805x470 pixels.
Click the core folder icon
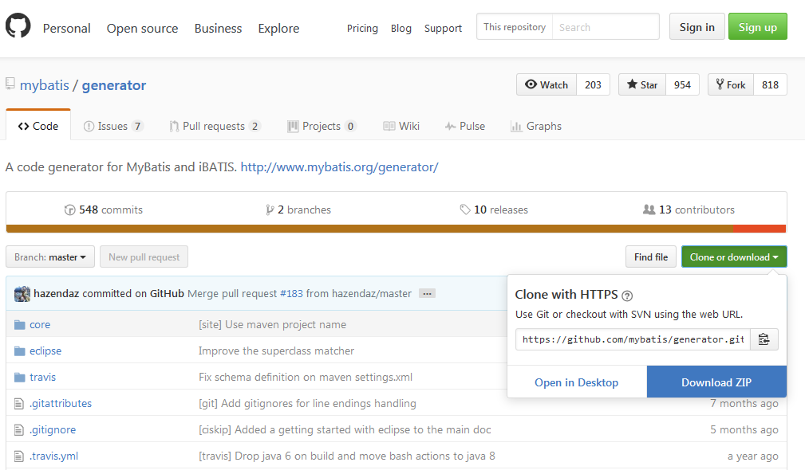pyautogui.click(x=19, y=325)
